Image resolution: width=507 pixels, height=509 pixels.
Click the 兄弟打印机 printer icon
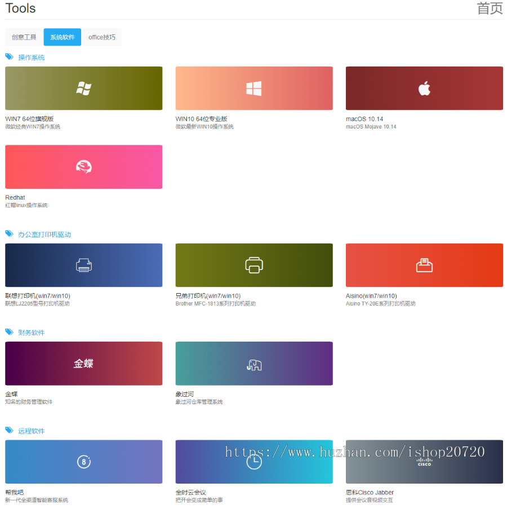click(254, 265)
